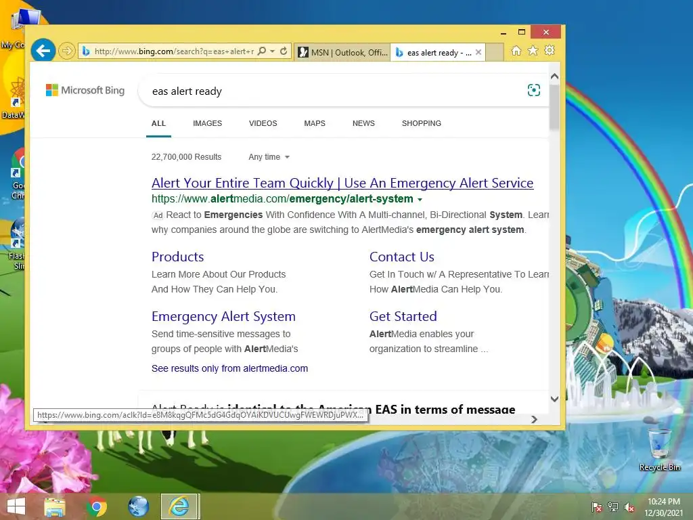Open the Windows Start button
Screen dimensions: 693x520
(x=16, y=506)
